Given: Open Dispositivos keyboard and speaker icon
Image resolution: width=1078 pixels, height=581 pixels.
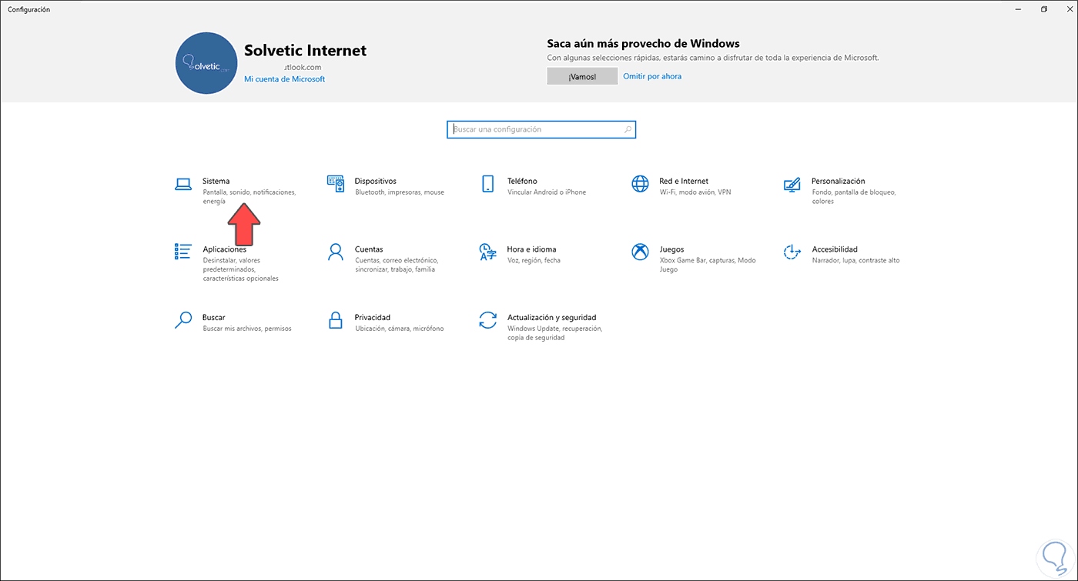Looking at the screenshot, I should click(335, 184).
